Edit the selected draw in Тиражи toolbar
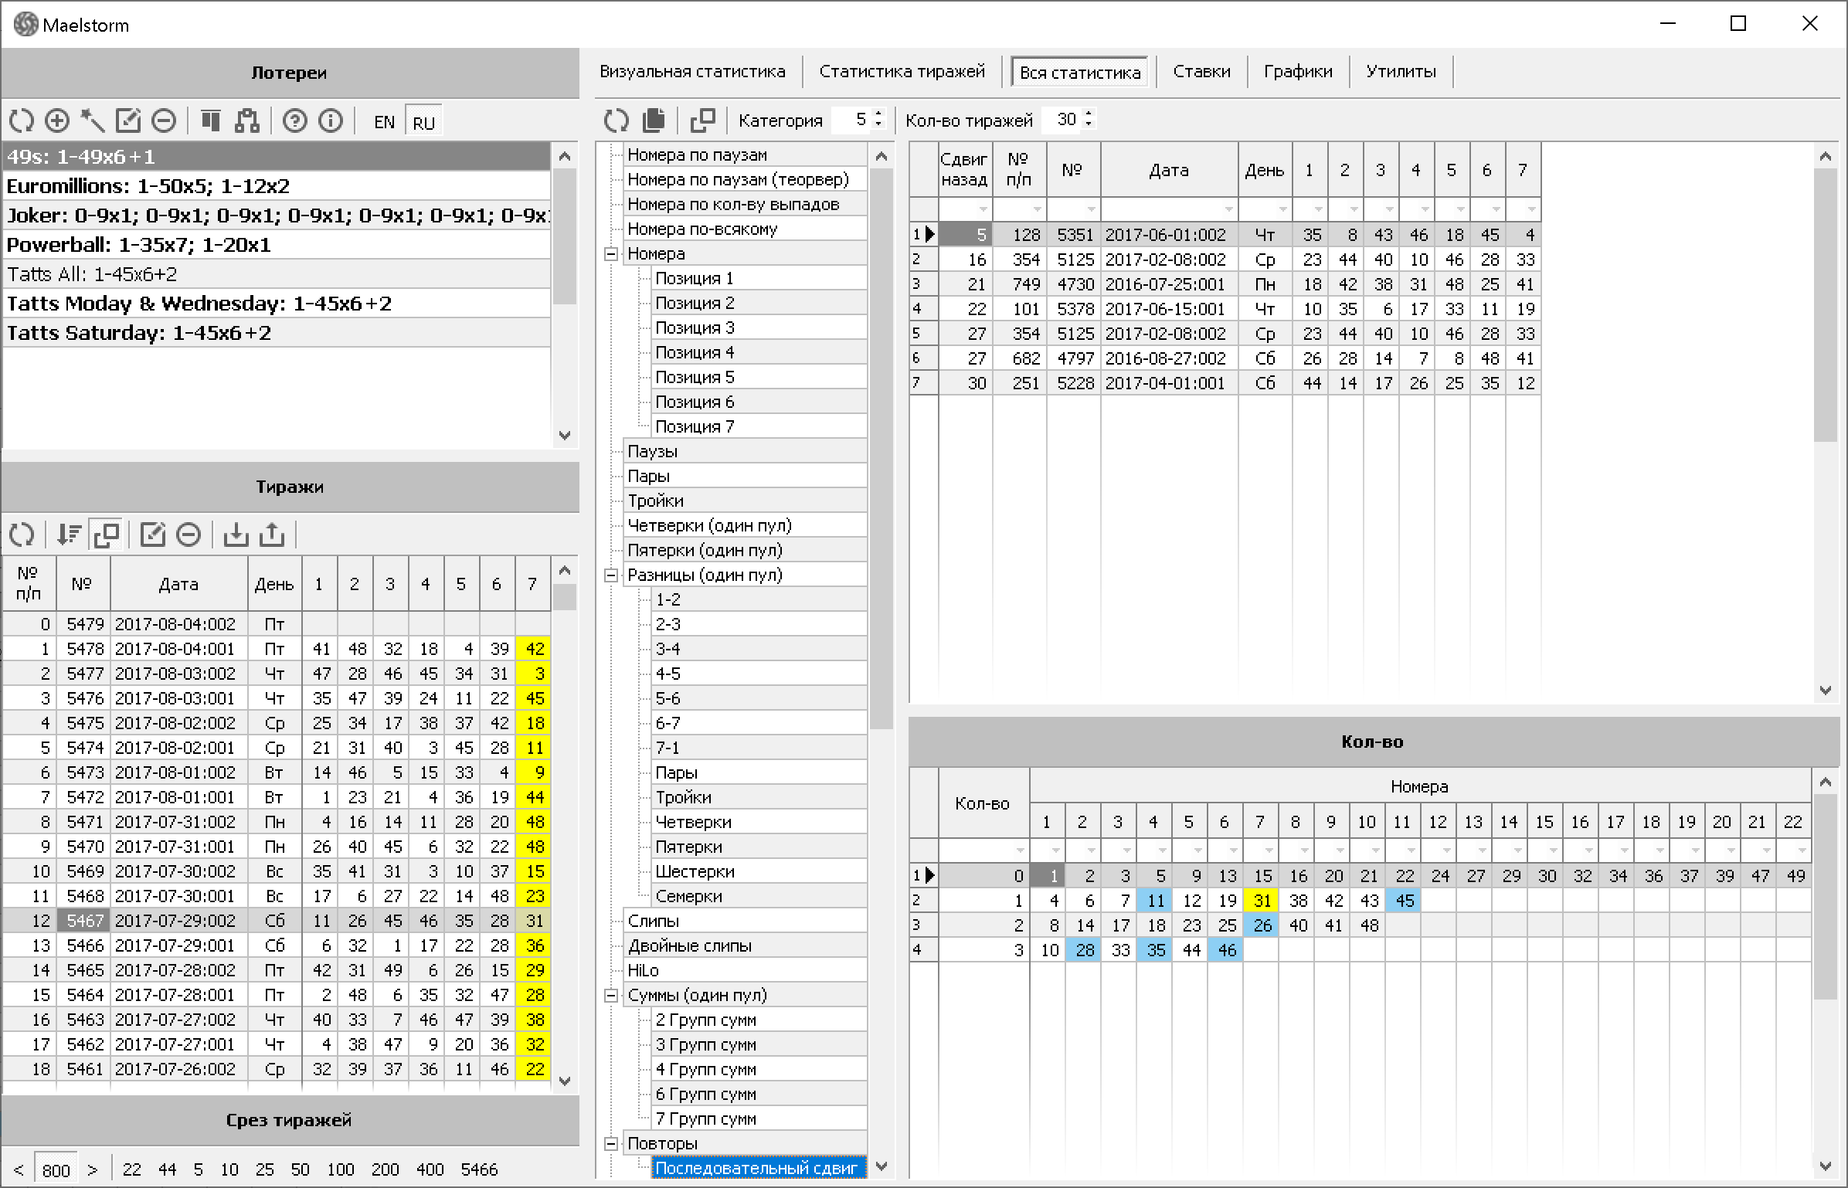Screen dimensions: 1848x1188 coord(153,535)
